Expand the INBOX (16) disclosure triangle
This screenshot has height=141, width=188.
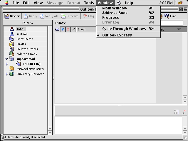tap(7, 64)
